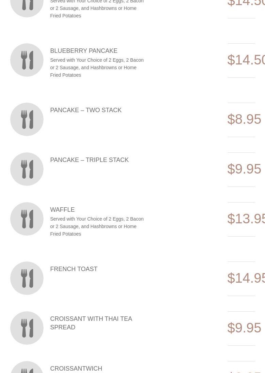Open the BLUEBERRY PANCAKE menu item title
Screen dimensions: 265x373
(84, 51)
